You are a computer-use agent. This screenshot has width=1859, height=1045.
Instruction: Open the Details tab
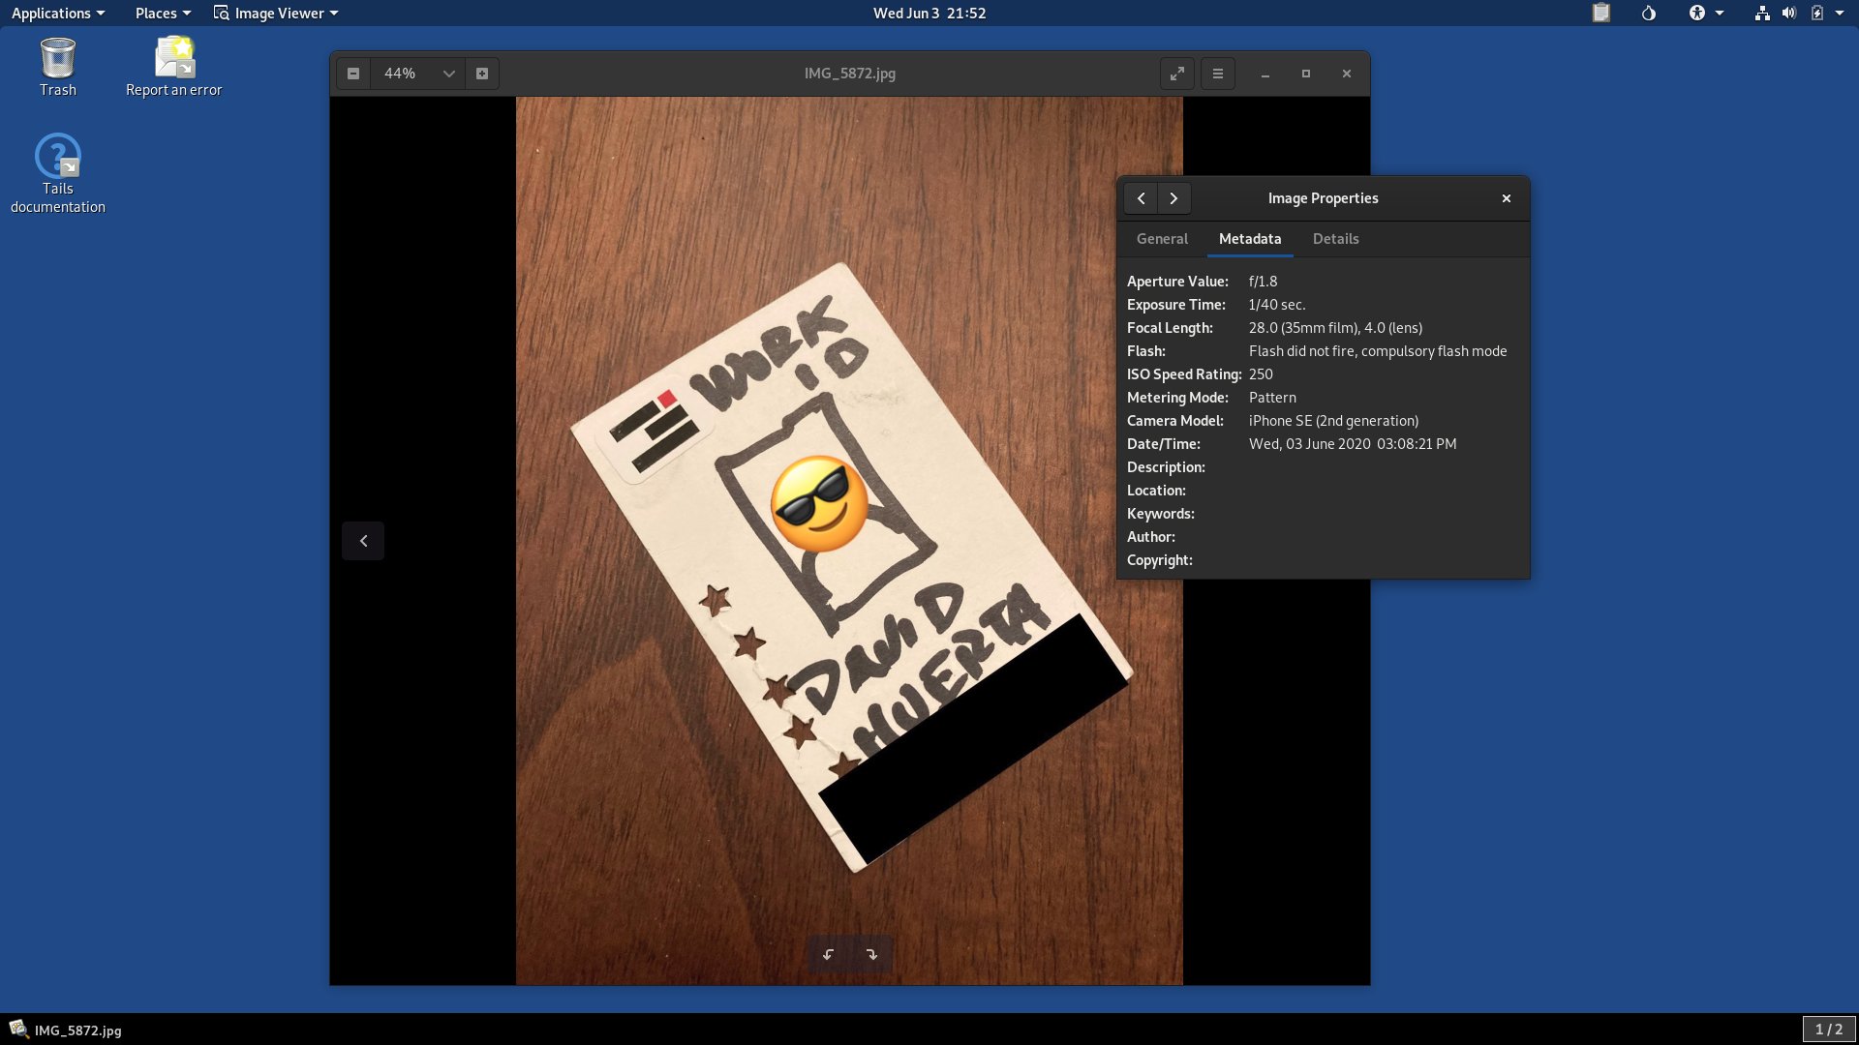(x=1336, y=239)
